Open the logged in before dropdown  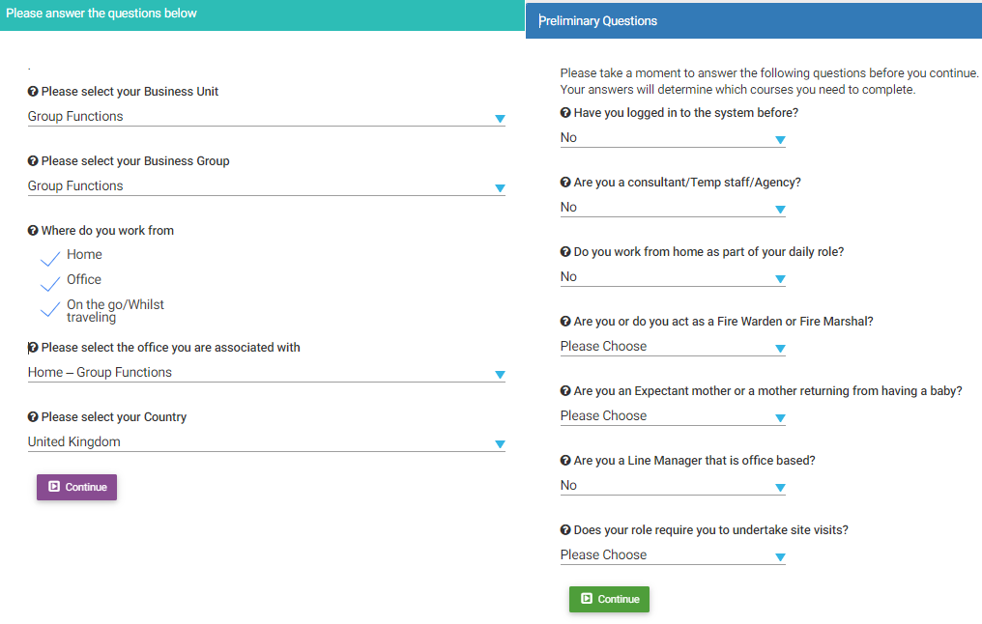pyautogui.click(x=673, y=138)
